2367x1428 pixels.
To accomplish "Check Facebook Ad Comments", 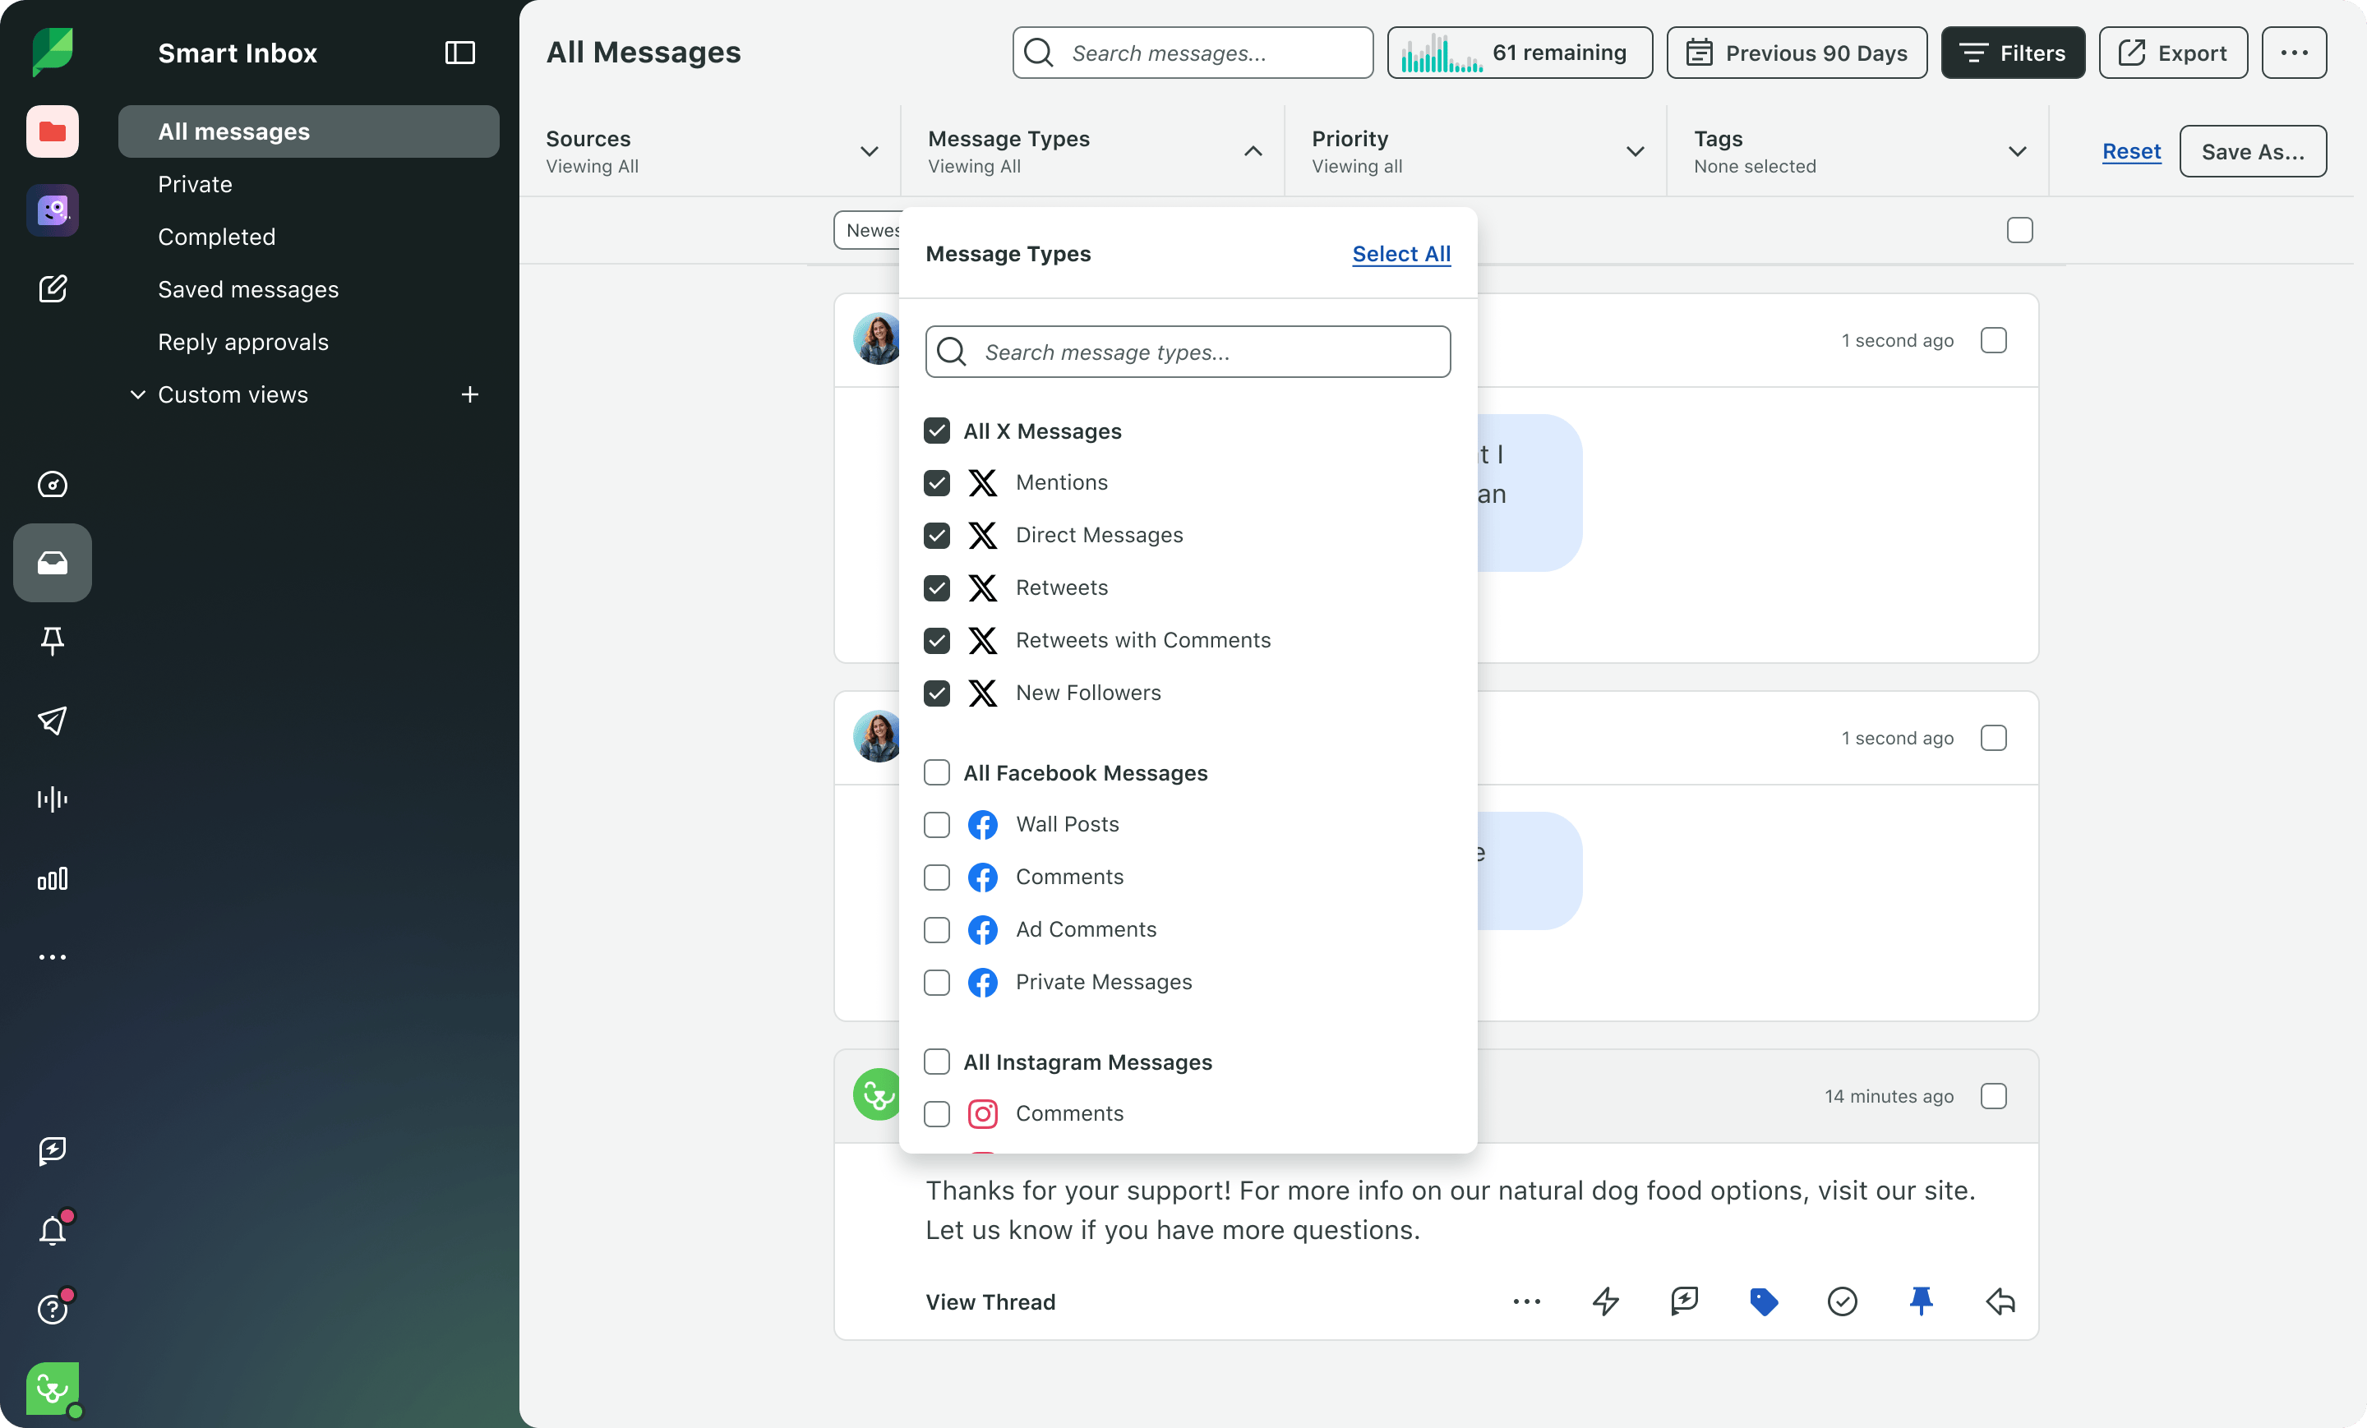I will click(x=937, y=929).
